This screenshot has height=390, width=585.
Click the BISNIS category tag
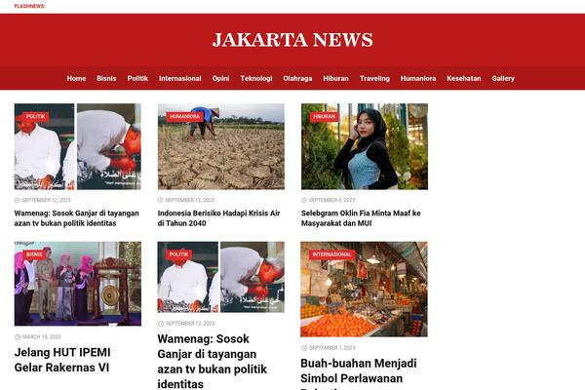click(34, 254)
